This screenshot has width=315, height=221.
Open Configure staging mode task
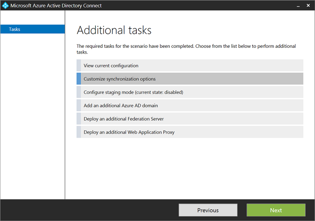pos(190,92)
